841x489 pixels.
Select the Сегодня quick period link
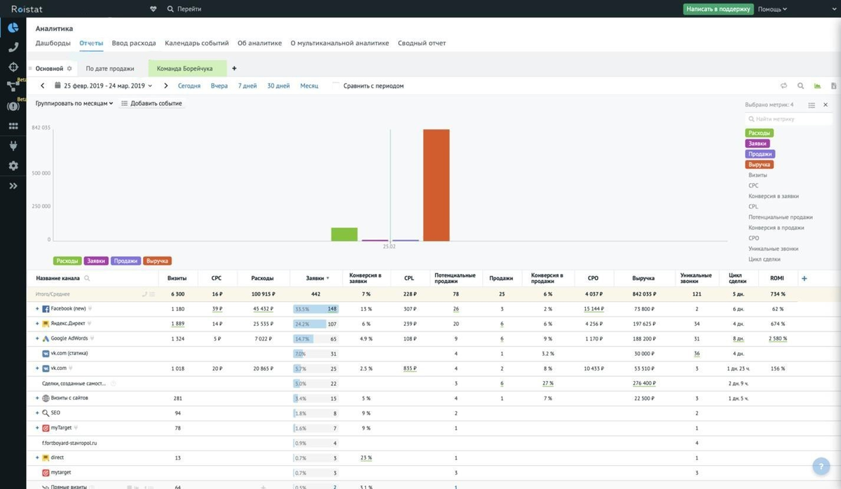pos(189,85)
